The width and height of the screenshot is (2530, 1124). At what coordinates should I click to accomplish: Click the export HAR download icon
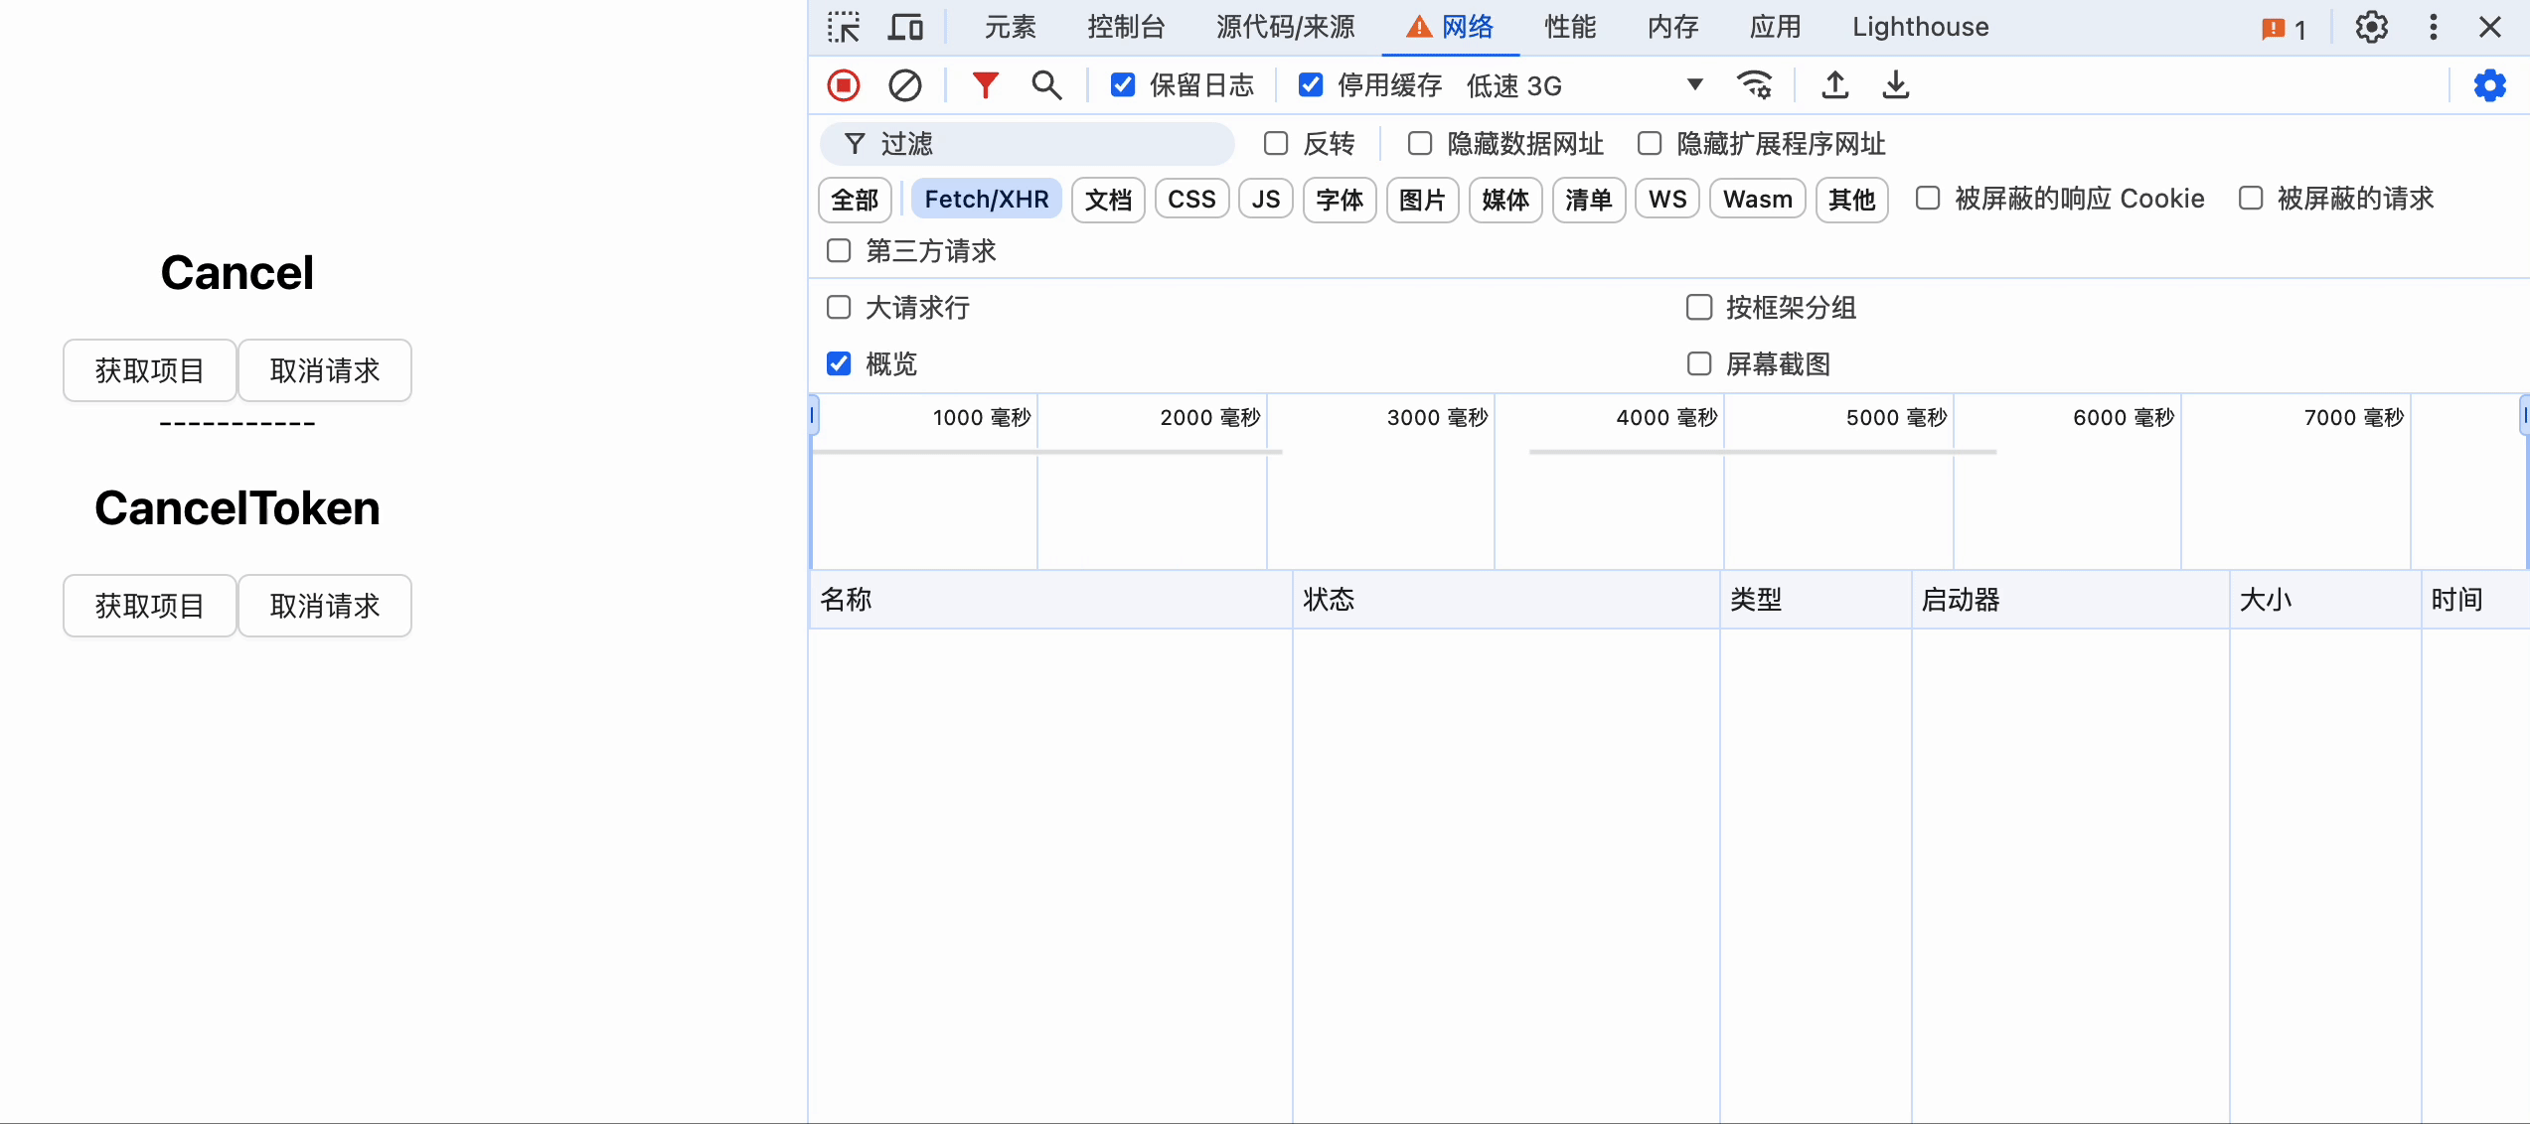point(1895,85)
